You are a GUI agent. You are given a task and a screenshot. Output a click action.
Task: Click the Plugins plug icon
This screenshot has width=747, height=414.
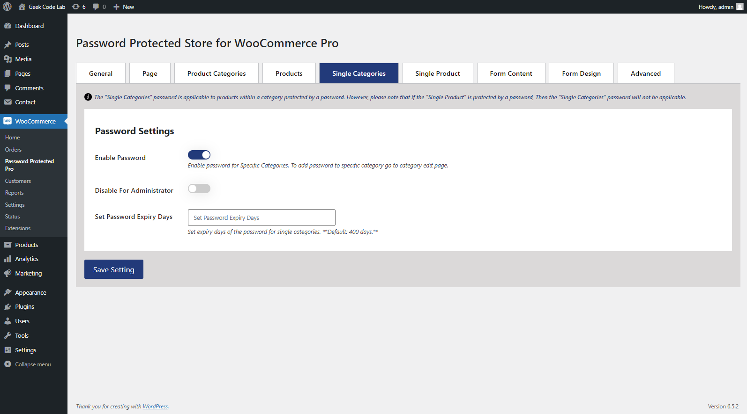[7, 306]
